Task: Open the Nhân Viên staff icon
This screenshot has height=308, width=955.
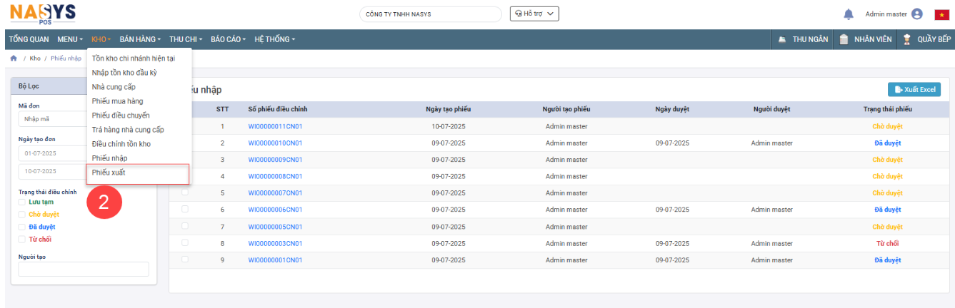Action: tap(844, 39)
